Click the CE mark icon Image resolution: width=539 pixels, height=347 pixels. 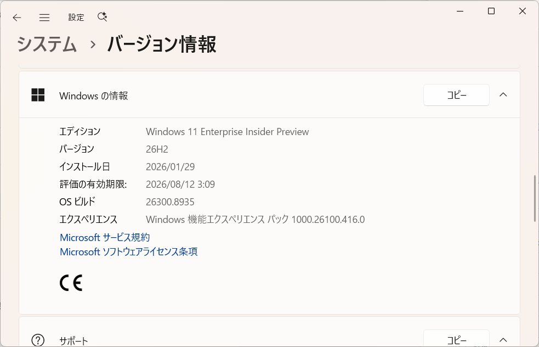pos(71,283)
